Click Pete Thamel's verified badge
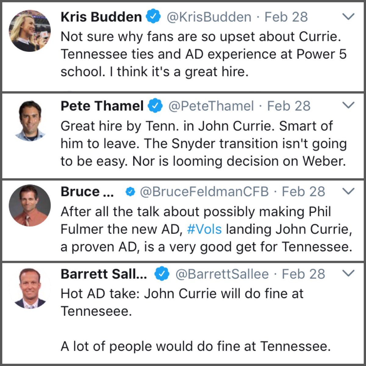366x366 pixels. [x=156, y=106]
